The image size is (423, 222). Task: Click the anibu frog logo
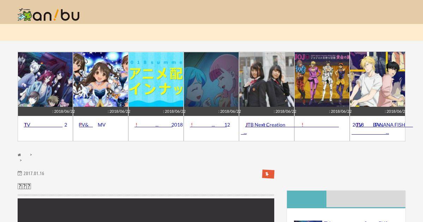[x=49, y=15]
